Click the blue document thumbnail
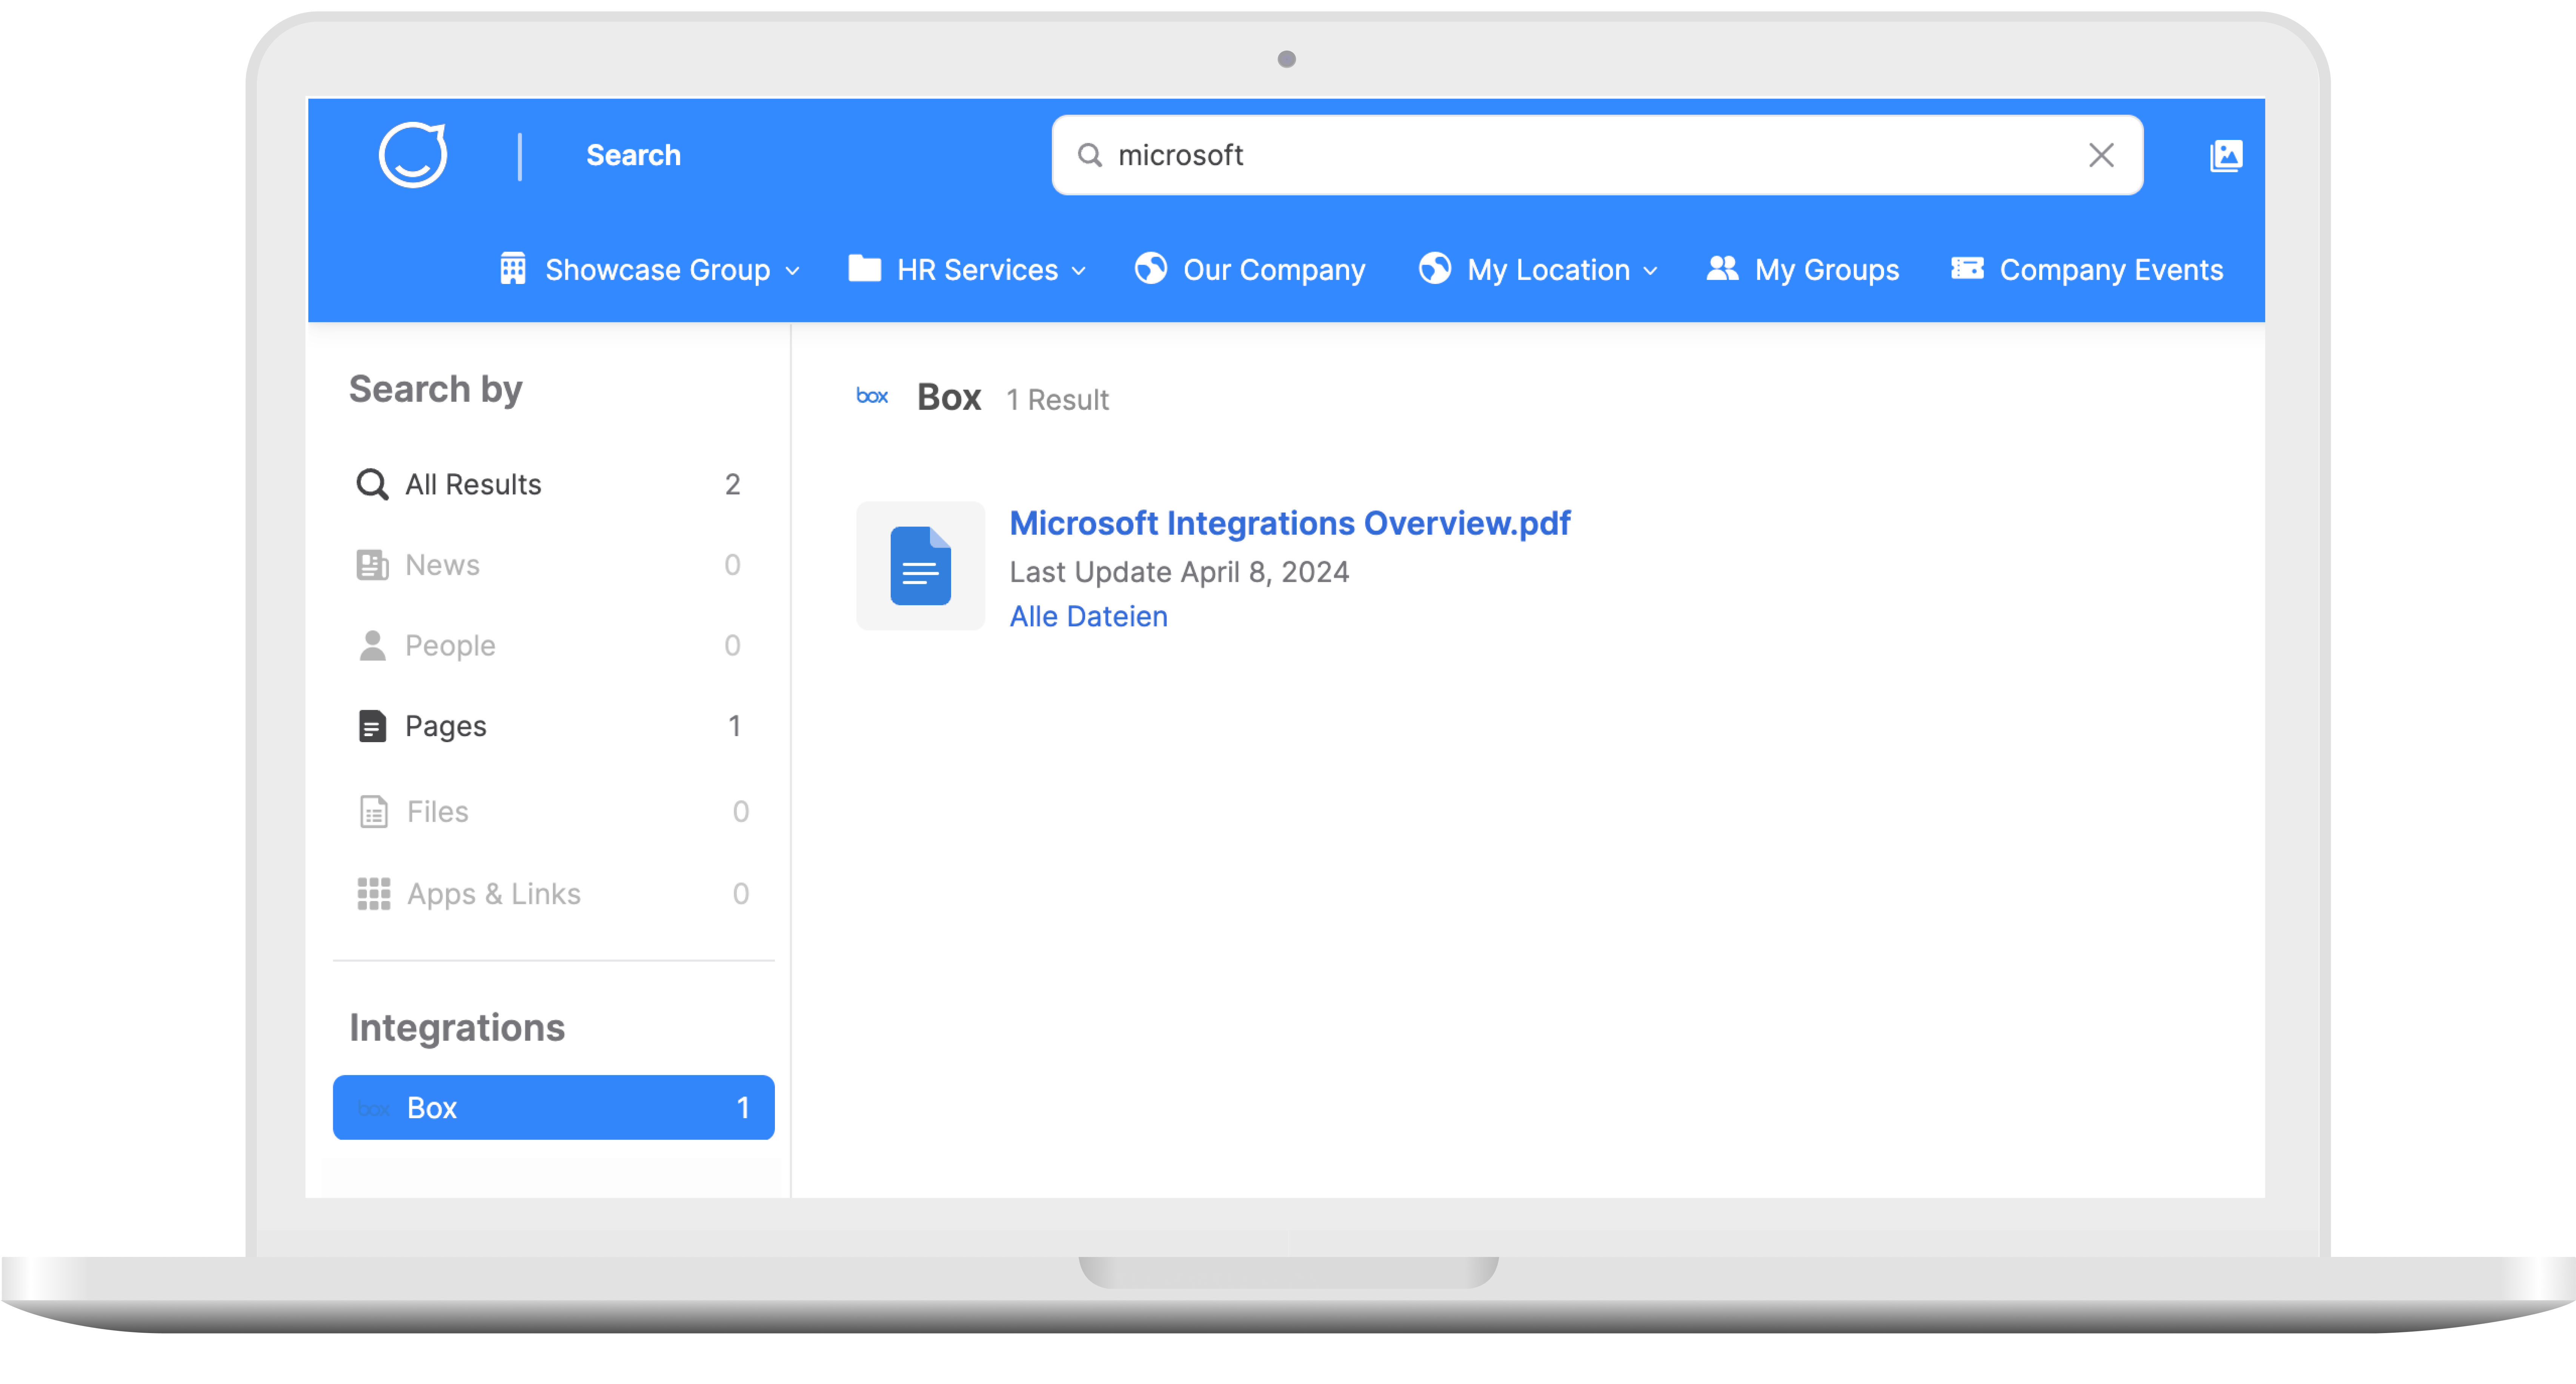The height and width of the screenshot is (1384, 2576). [920, 566]
